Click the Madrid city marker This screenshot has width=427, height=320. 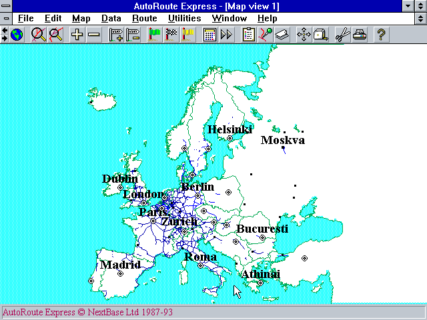[x=120, y=274]
